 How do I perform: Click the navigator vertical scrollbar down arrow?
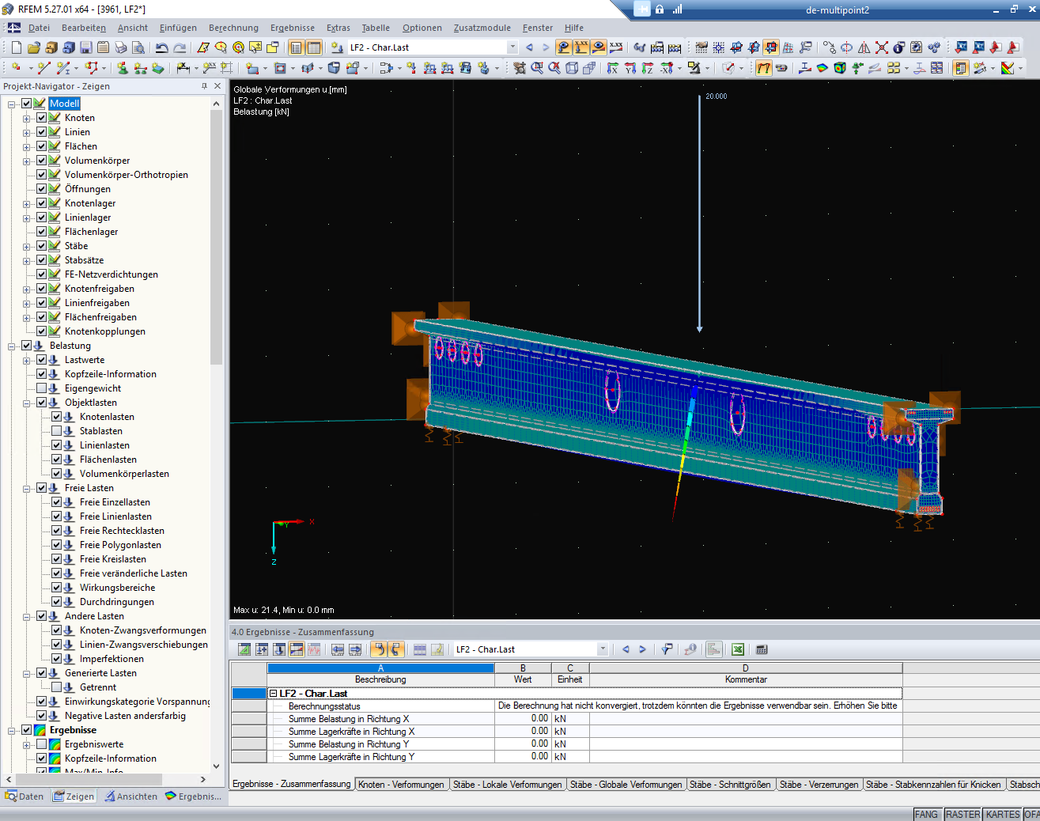(x=216, y=766)
